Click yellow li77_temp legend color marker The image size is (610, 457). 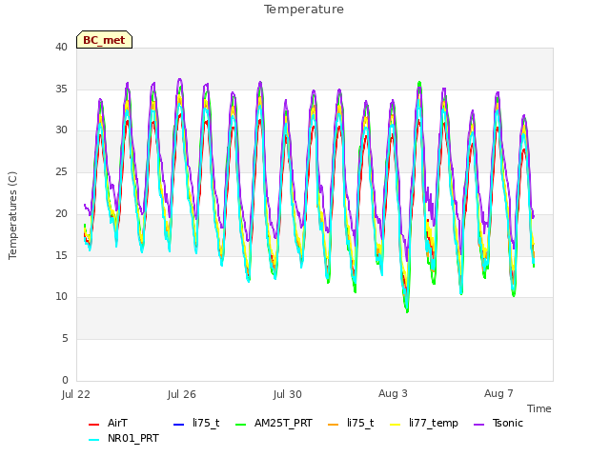point(395,424)
